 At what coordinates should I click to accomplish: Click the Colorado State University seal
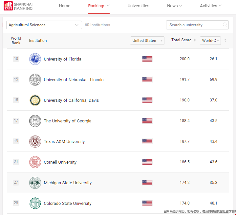(35, 203)
